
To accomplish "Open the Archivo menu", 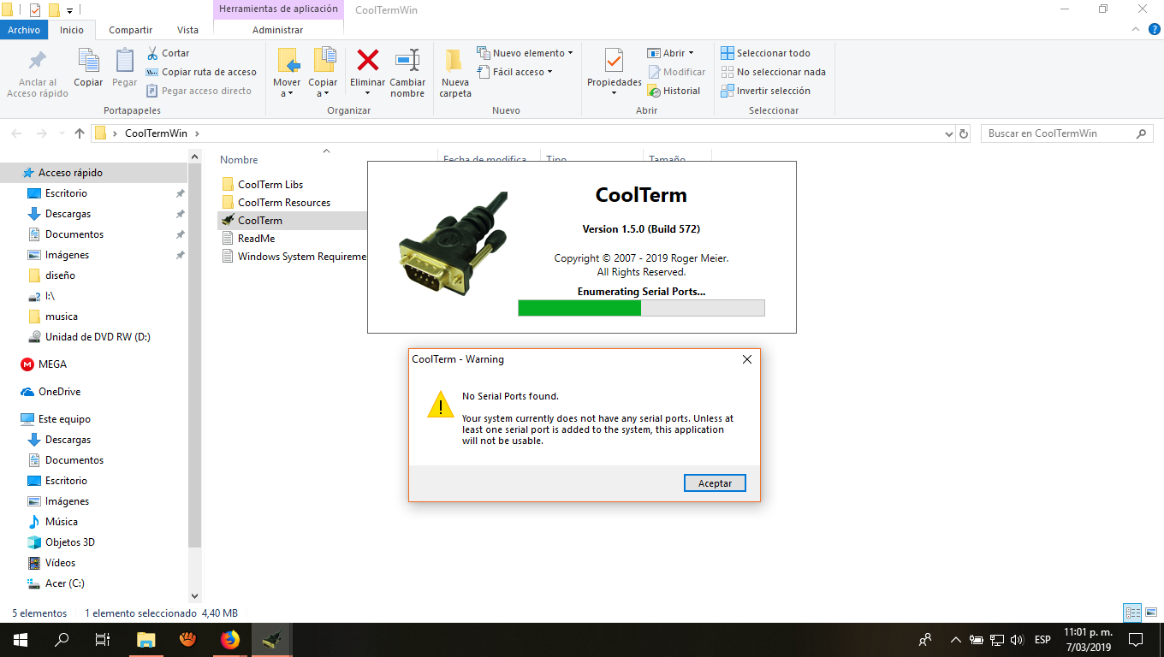I will tap(24, 30).
